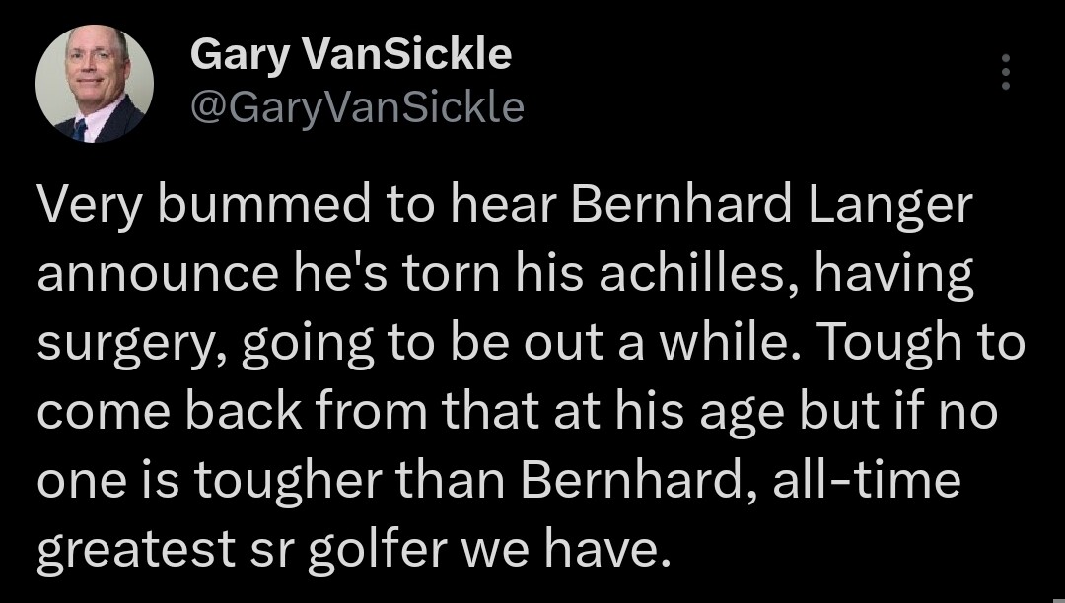Select "Langer" in the first tweet line
The width and height of the screenshot is (1065, 603).
(x=891, y=205)
